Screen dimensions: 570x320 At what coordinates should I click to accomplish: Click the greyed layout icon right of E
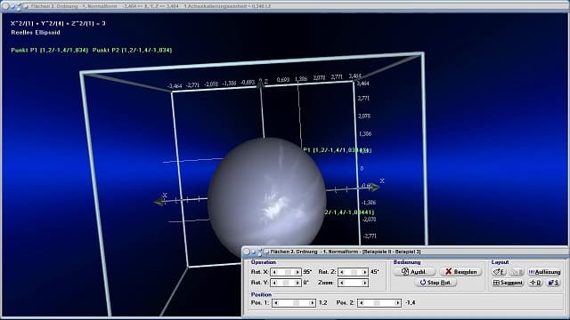pyautogui.click(x=517, y=272)
